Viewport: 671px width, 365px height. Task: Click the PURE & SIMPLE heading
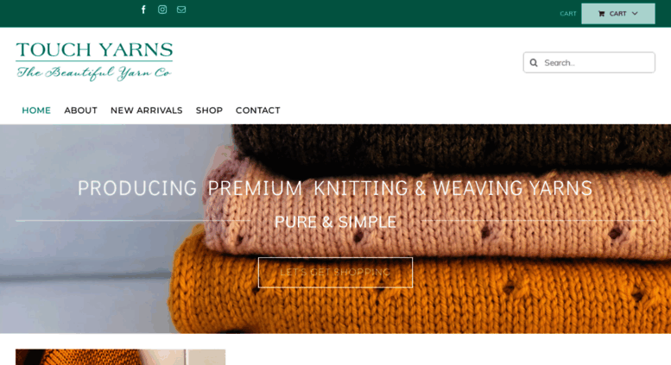tap(335, 222)
